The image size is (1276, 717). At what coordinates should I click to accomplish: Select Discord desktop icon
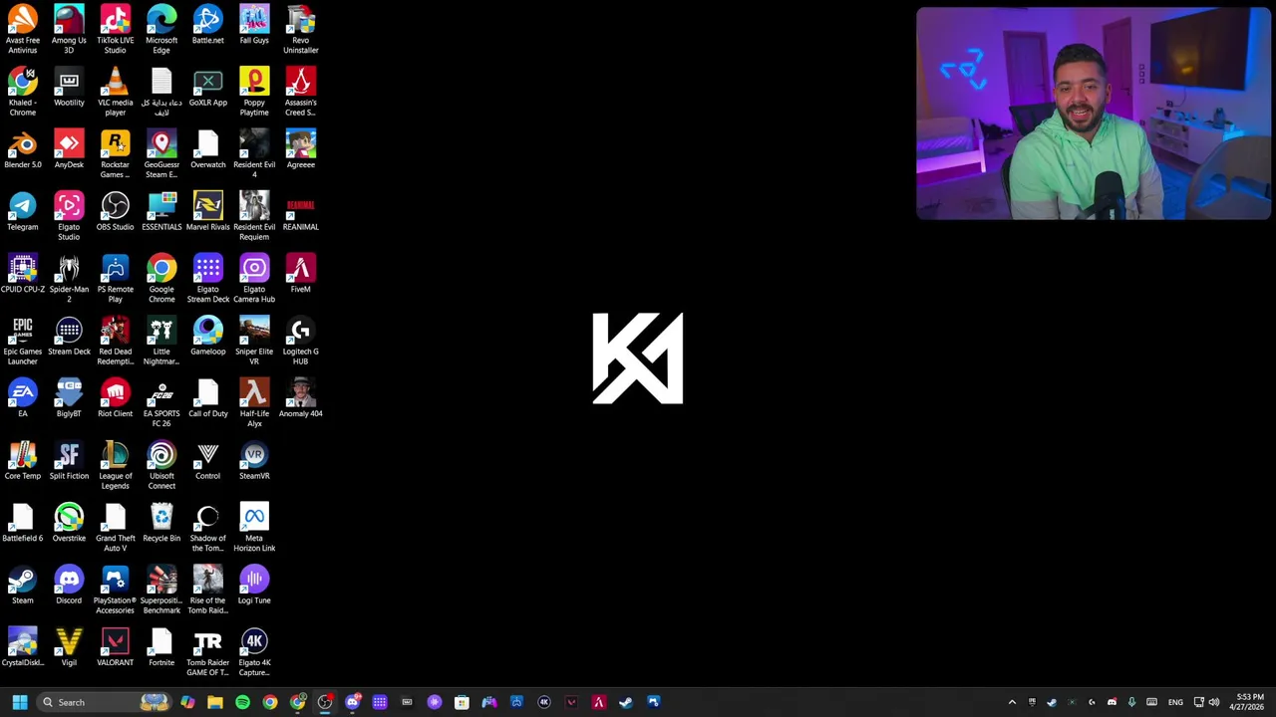tap(69, 586)
